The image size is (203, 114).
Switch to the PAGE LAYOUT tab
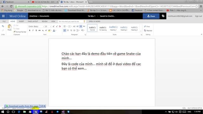click(x=33, y=22)
